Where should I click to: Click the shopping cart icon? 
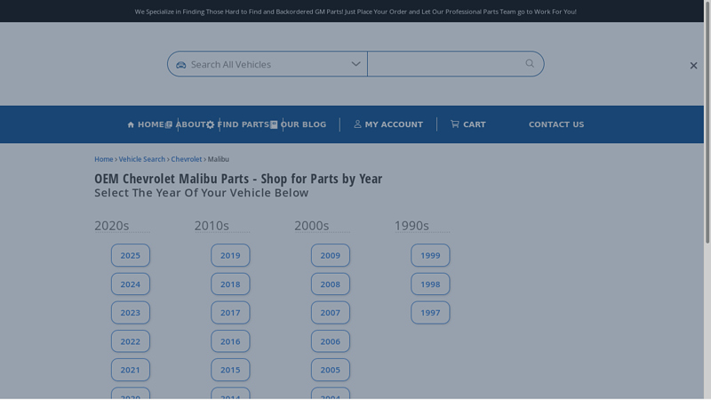(x=455, y=124)
